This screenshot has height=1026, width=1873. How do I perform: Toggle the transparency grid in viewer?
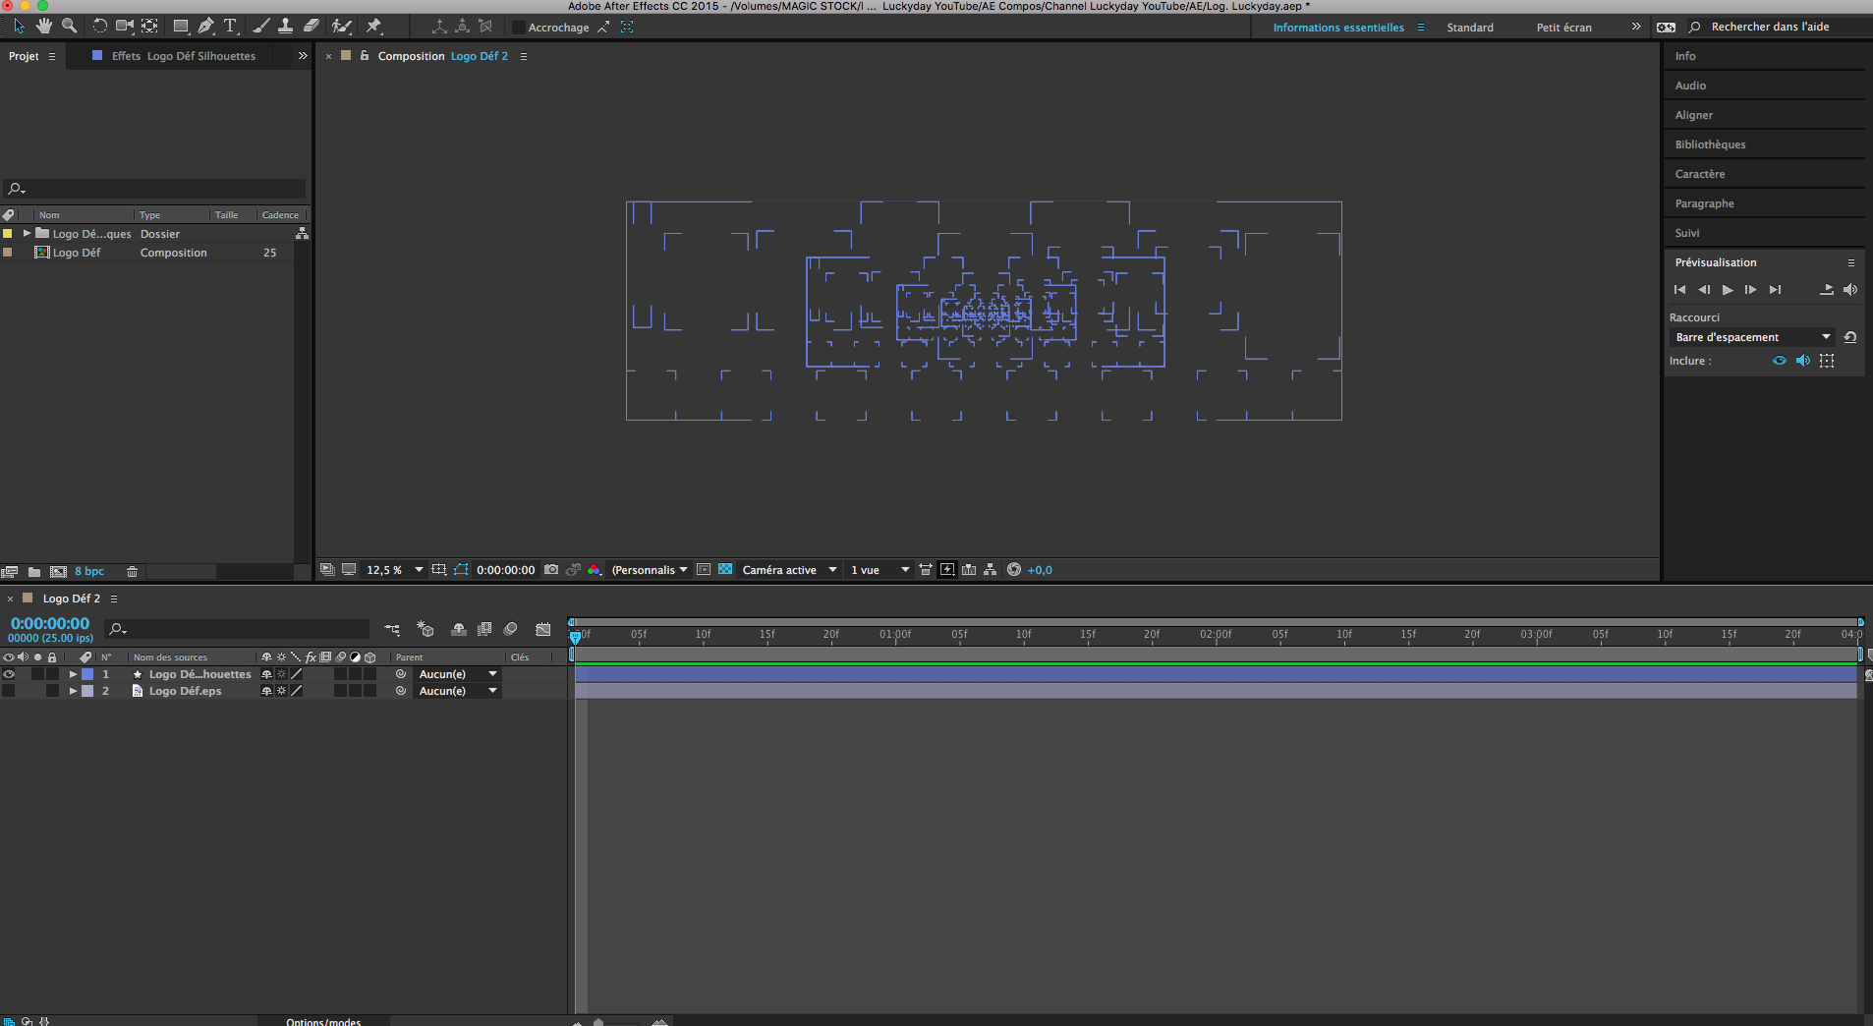pos(725,570)
